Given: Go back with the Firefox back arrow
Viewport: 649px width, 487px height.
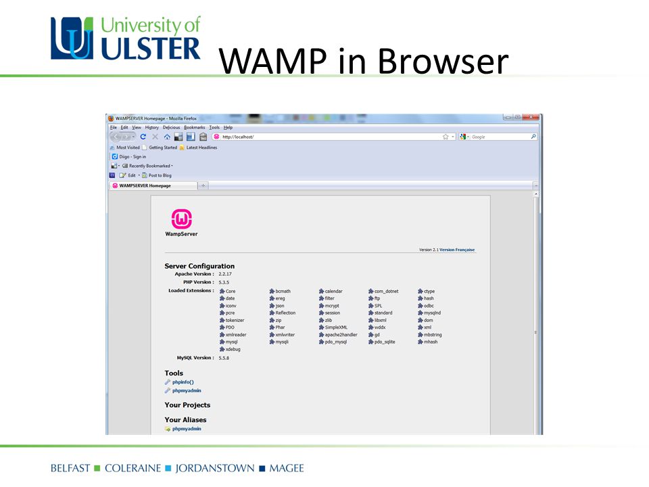Looking at the screenshot, I should (116, 137).
